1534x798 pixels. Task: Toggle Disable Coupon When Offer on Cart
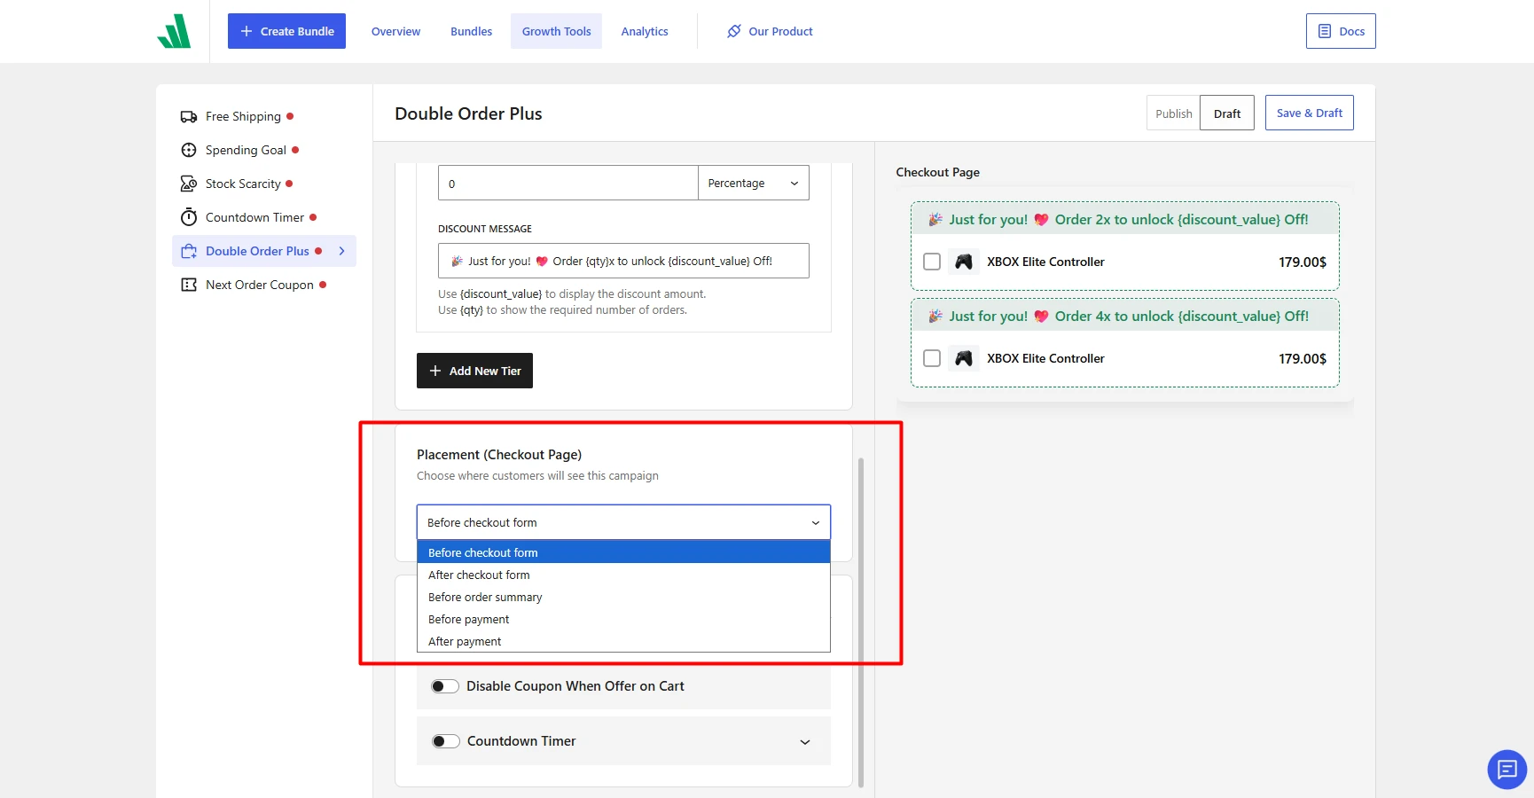click(445, 686)
